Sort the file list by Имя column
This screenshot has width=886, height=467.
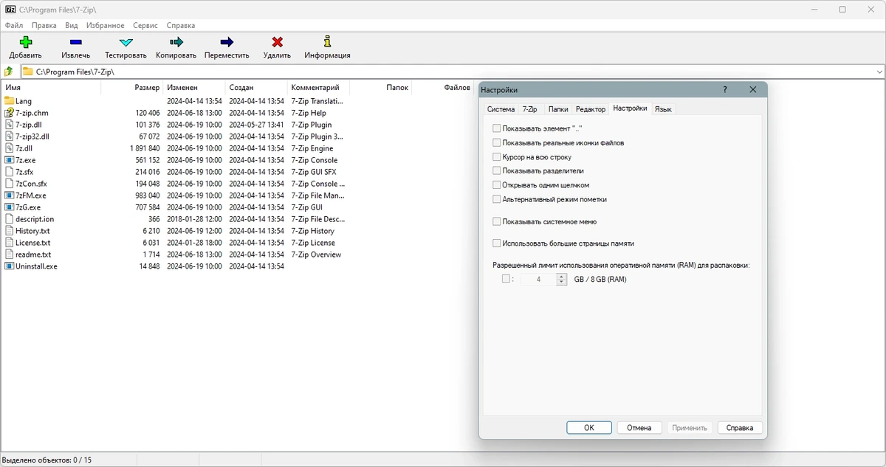(50, 87)
